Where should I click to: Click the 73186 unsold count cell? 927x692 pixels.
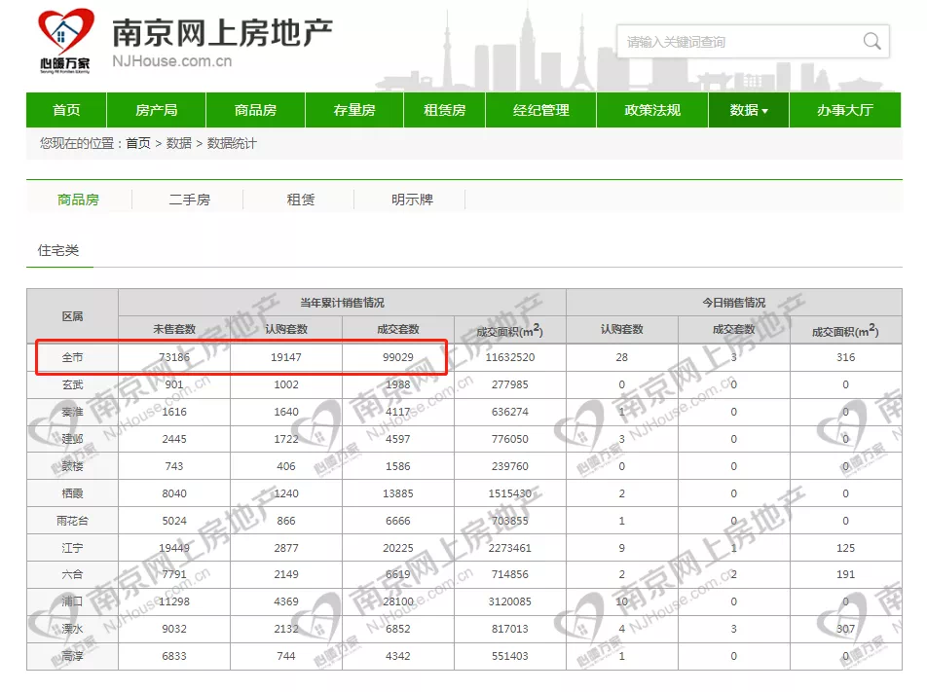tap(173, 357)
